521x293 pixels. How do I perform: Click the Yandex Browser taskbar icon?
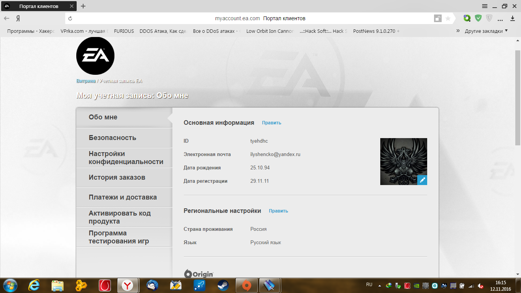click(x=127, y=285)
